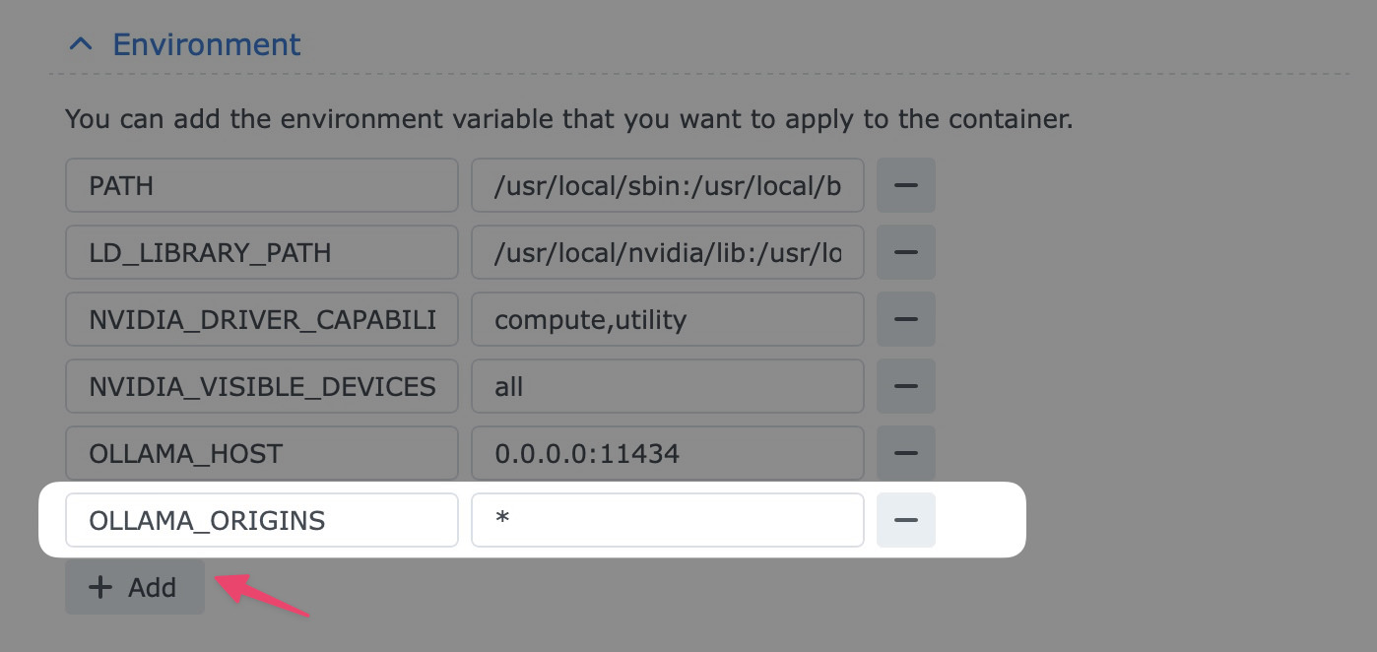Select the LD_LIBRARY_PATH name field
This screenshot has height=652, width=1377.
point(262,252)
